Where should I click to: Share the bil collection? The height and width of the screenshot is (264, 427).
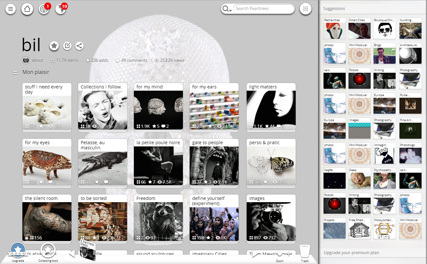coord(79,46)
